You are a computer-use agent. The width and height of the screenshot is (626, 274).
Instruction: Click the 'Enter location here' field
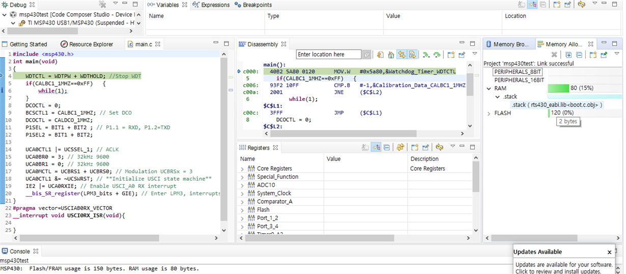click(328, 54)
